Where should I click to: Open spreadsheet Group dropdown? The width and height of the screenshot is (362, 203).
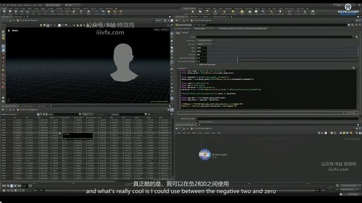click(x=80, y=114)
